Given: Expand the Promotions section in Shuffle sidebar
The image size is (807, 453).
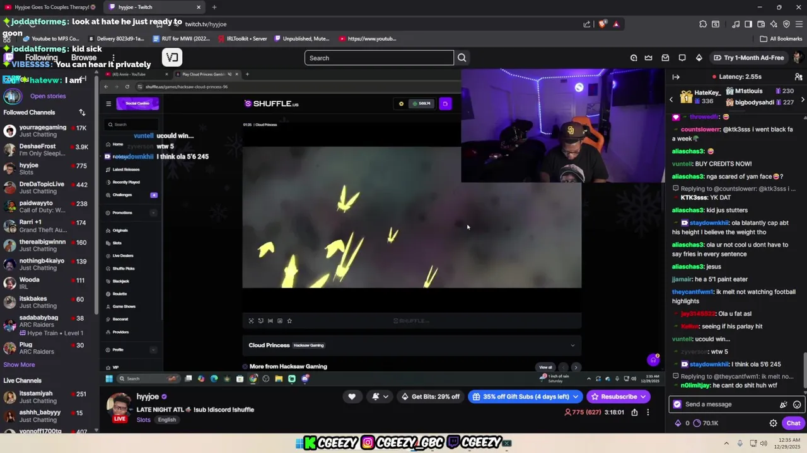Looking at the screenshot, I should 153,213.
